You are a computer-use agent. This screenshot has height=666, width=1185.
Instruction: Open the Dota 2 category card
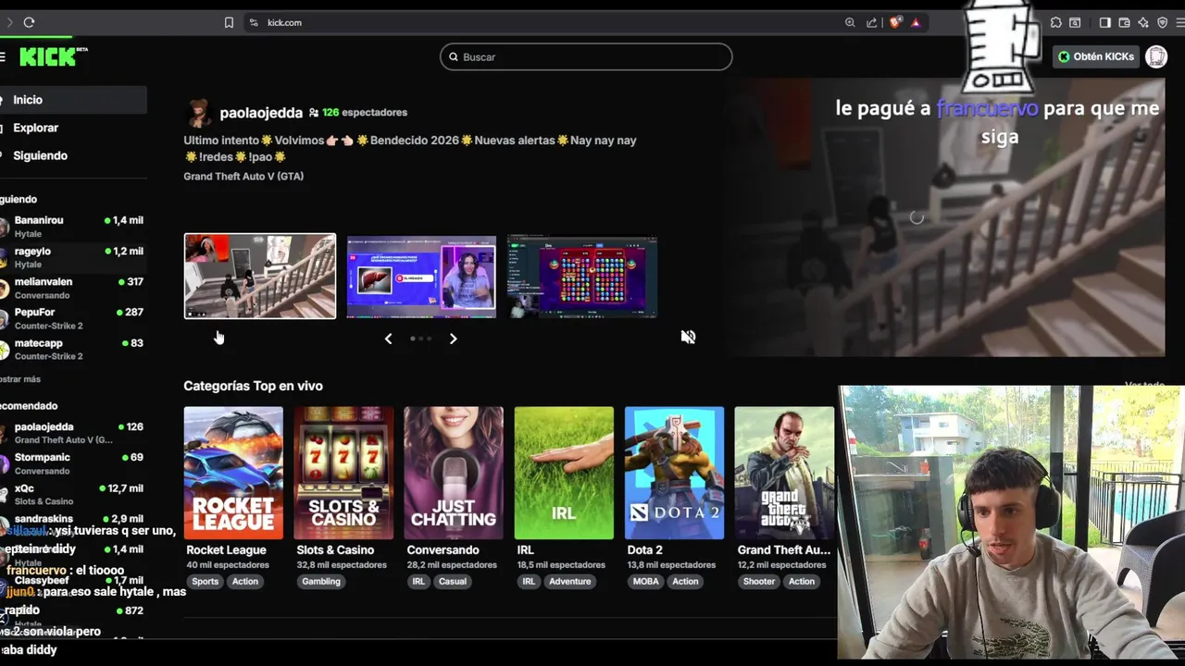point(674,473)
